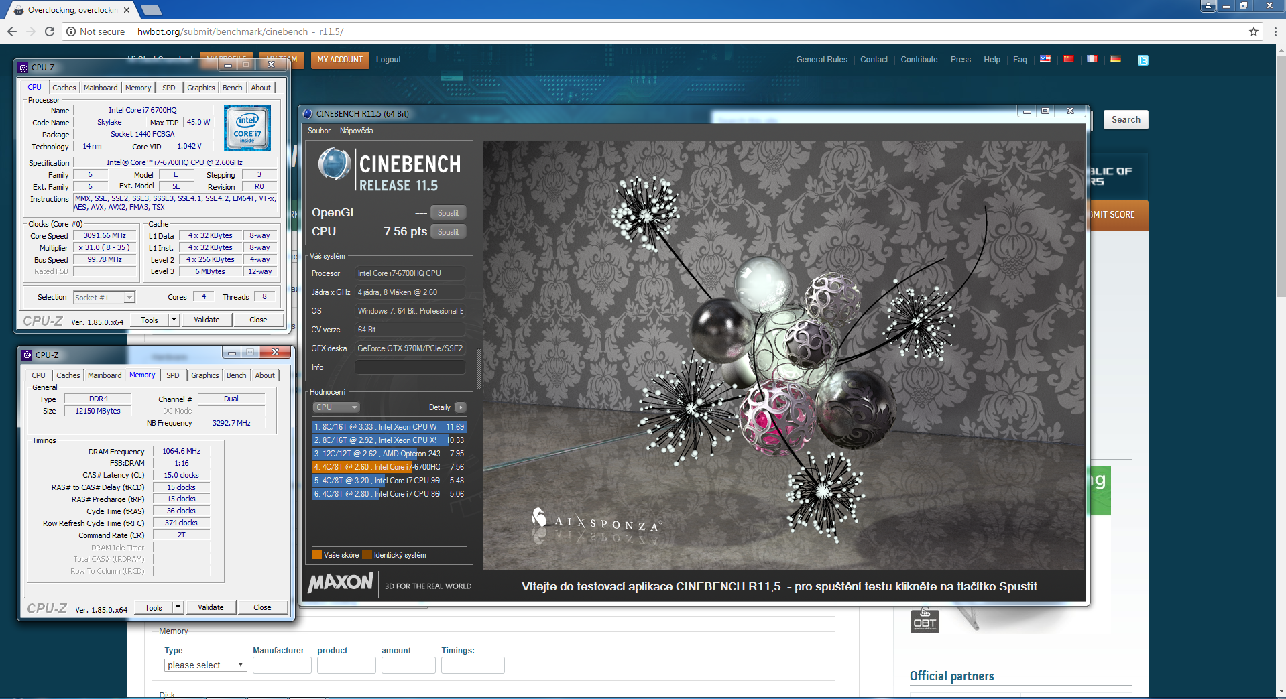
Task: Click the Cinebench Info field
Action: click(410, 367)
